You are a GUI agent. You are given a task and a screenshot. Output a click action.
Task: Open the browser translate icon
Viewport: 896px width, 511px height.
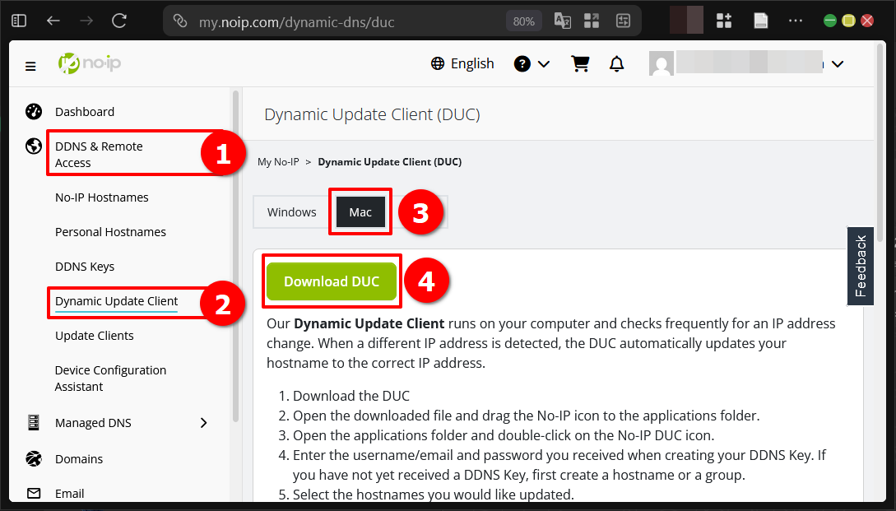tap(563, 20)
